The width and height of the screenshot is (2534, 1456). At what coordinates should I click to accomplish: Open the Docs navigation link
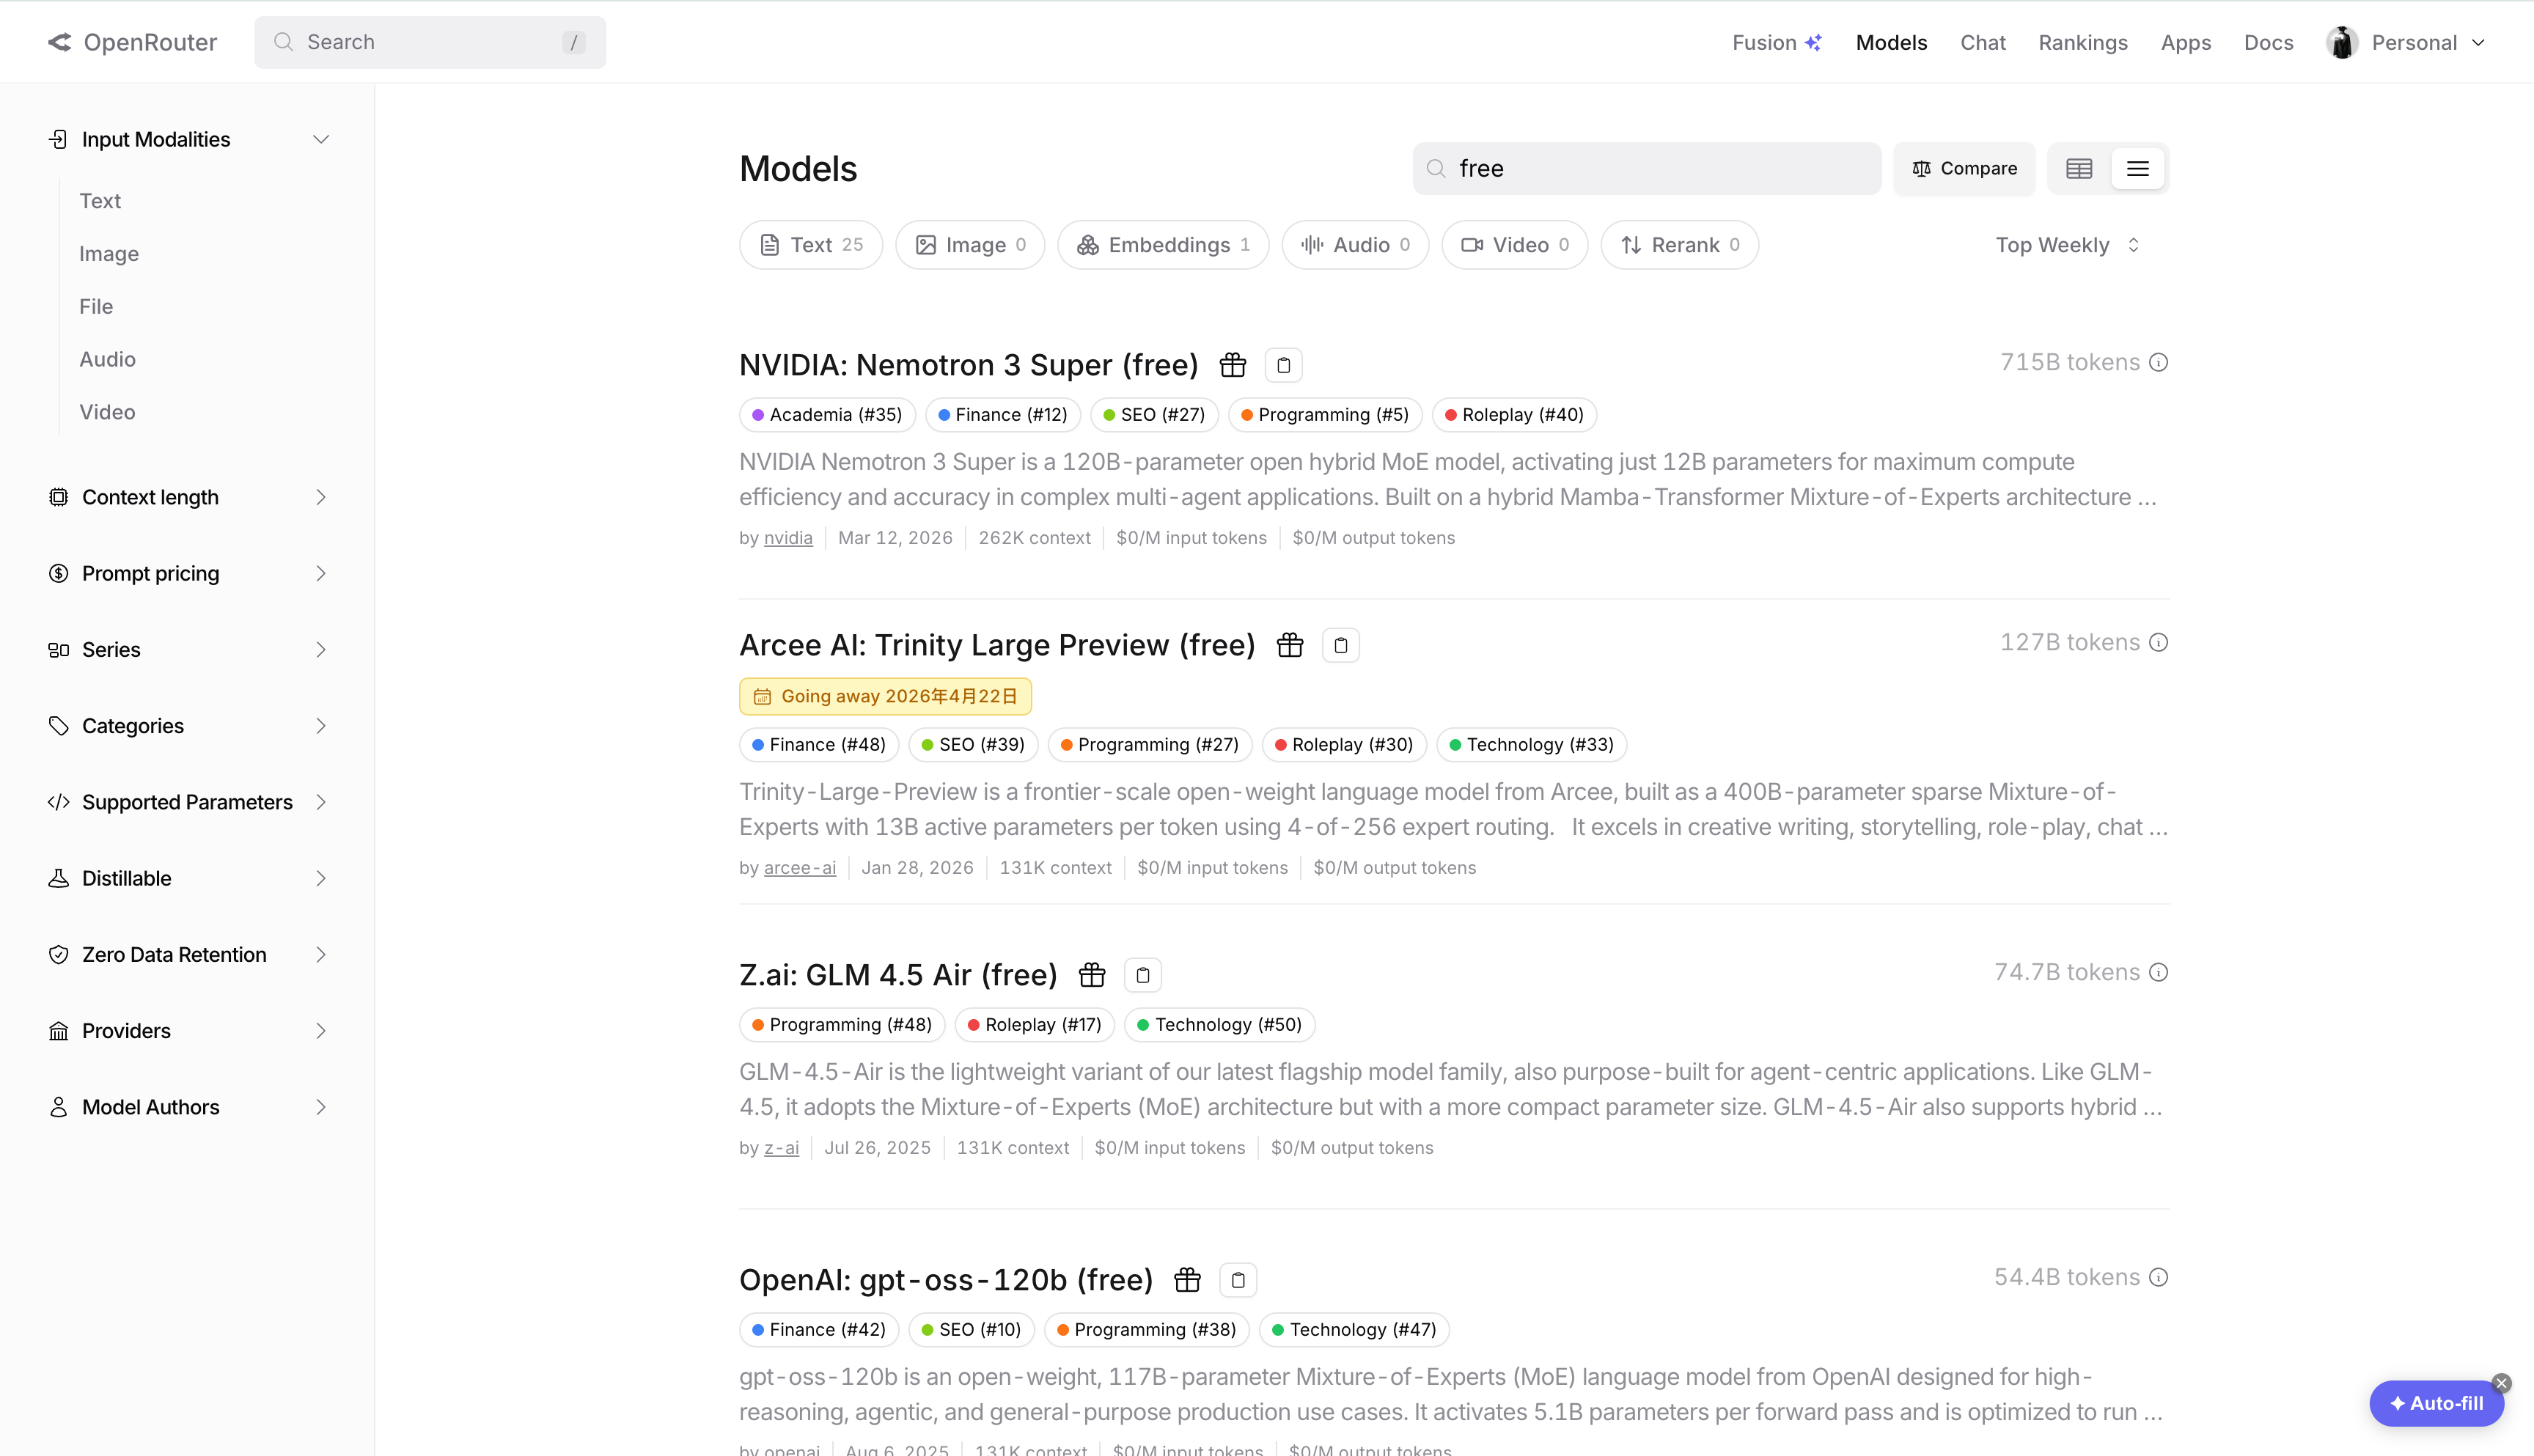(x=2268, y=42)
